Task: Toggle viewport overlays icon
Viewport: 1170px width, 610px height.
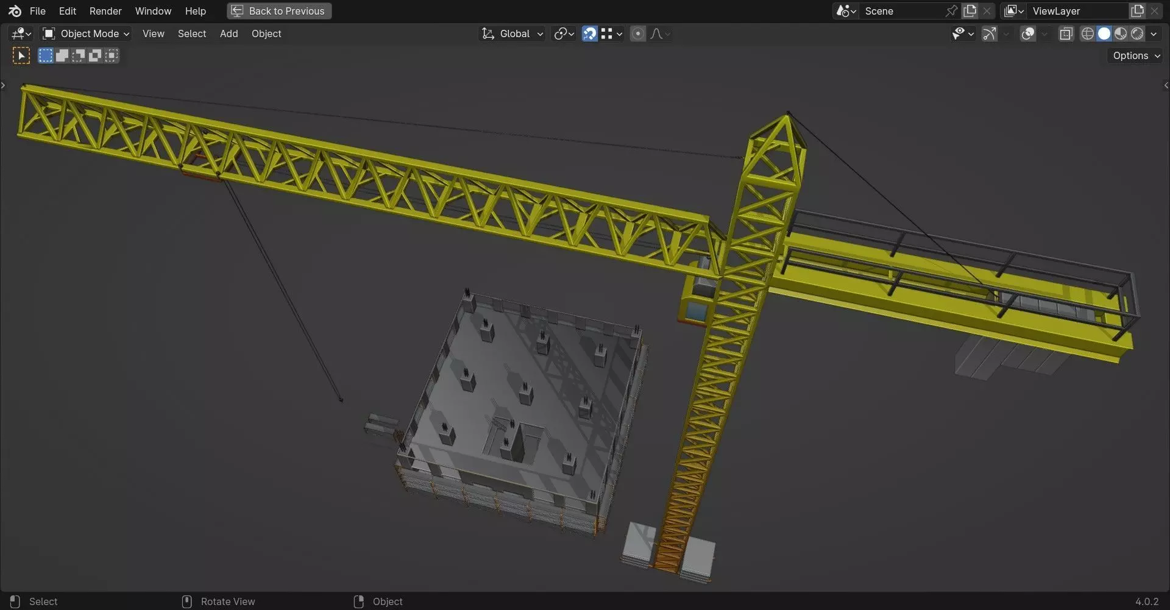Action: pos(1028,34)
